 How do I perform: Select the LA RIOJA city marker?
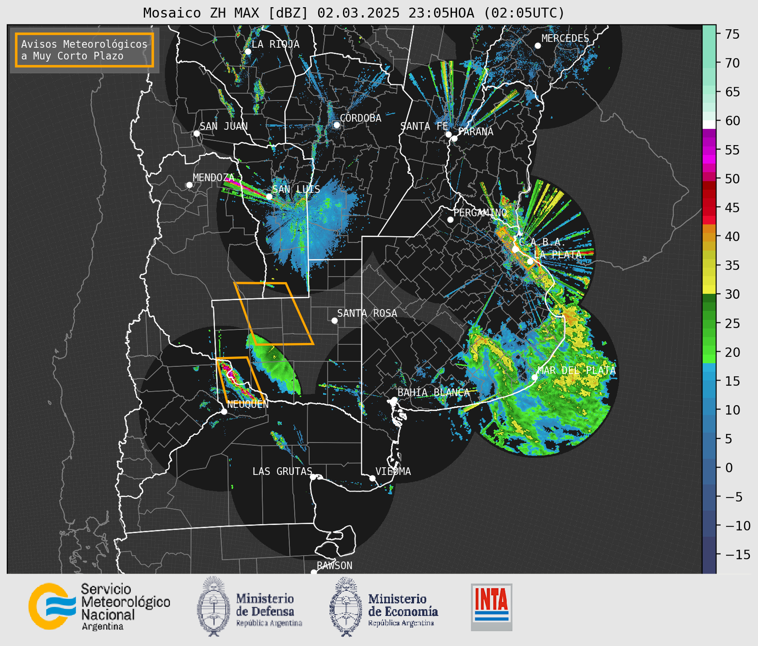pos(248,52)
